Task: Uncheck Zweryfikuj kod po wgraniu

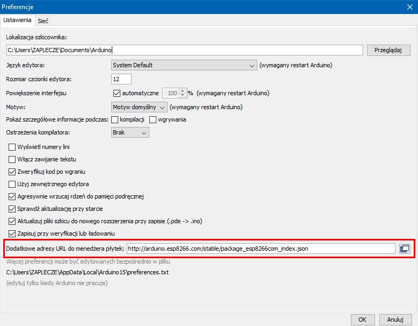Action: 12,172
